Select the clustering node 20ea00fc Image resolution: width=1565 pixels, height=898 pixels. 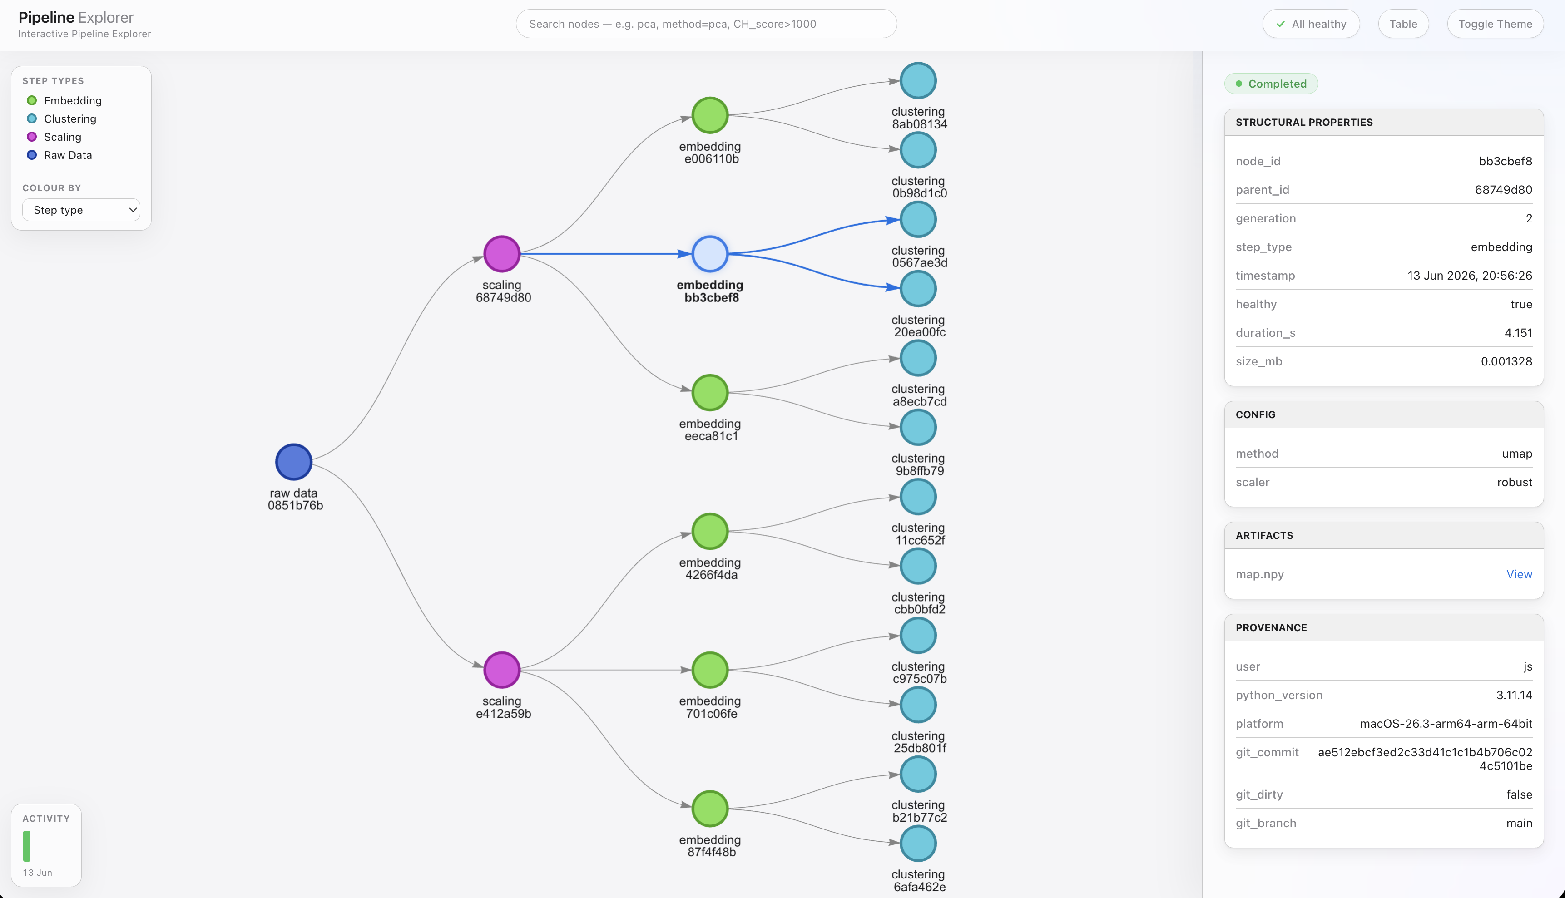[918, 289]
